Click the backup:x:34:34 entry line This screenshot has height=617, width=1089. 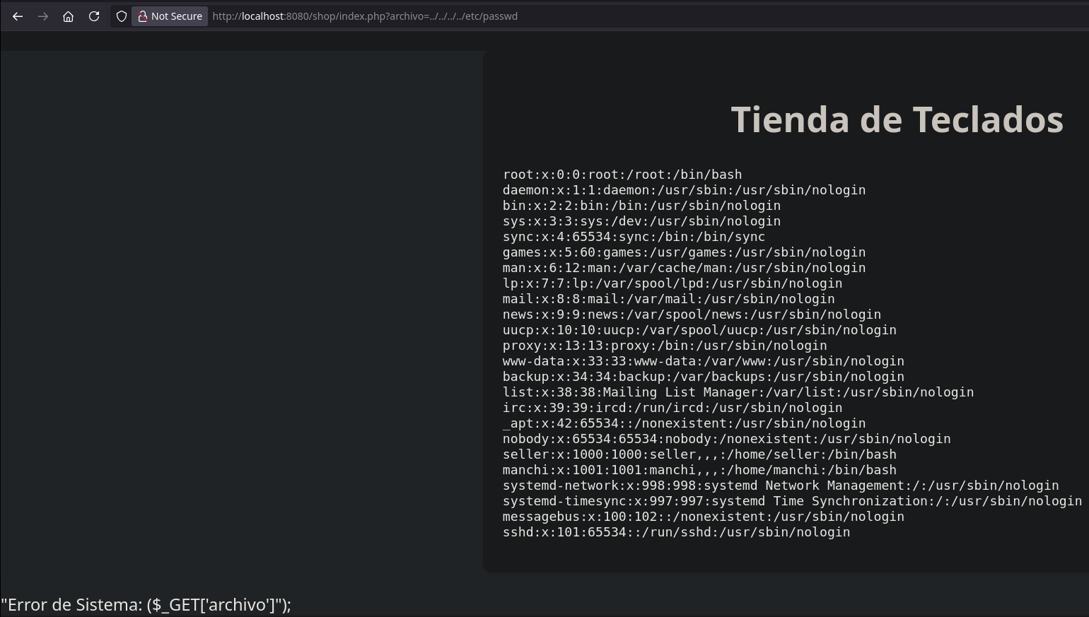click(704, 377)
